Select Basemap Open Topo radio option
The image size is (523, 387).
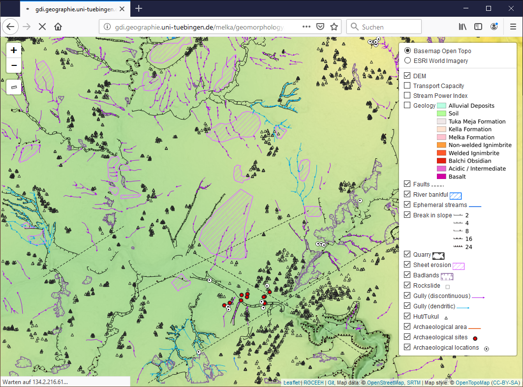[x=407, y=51]
